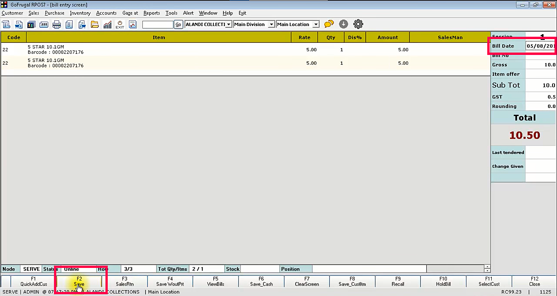Click the document icon left of folder
Screen dimensions: 557x296
tap(82, 24)
